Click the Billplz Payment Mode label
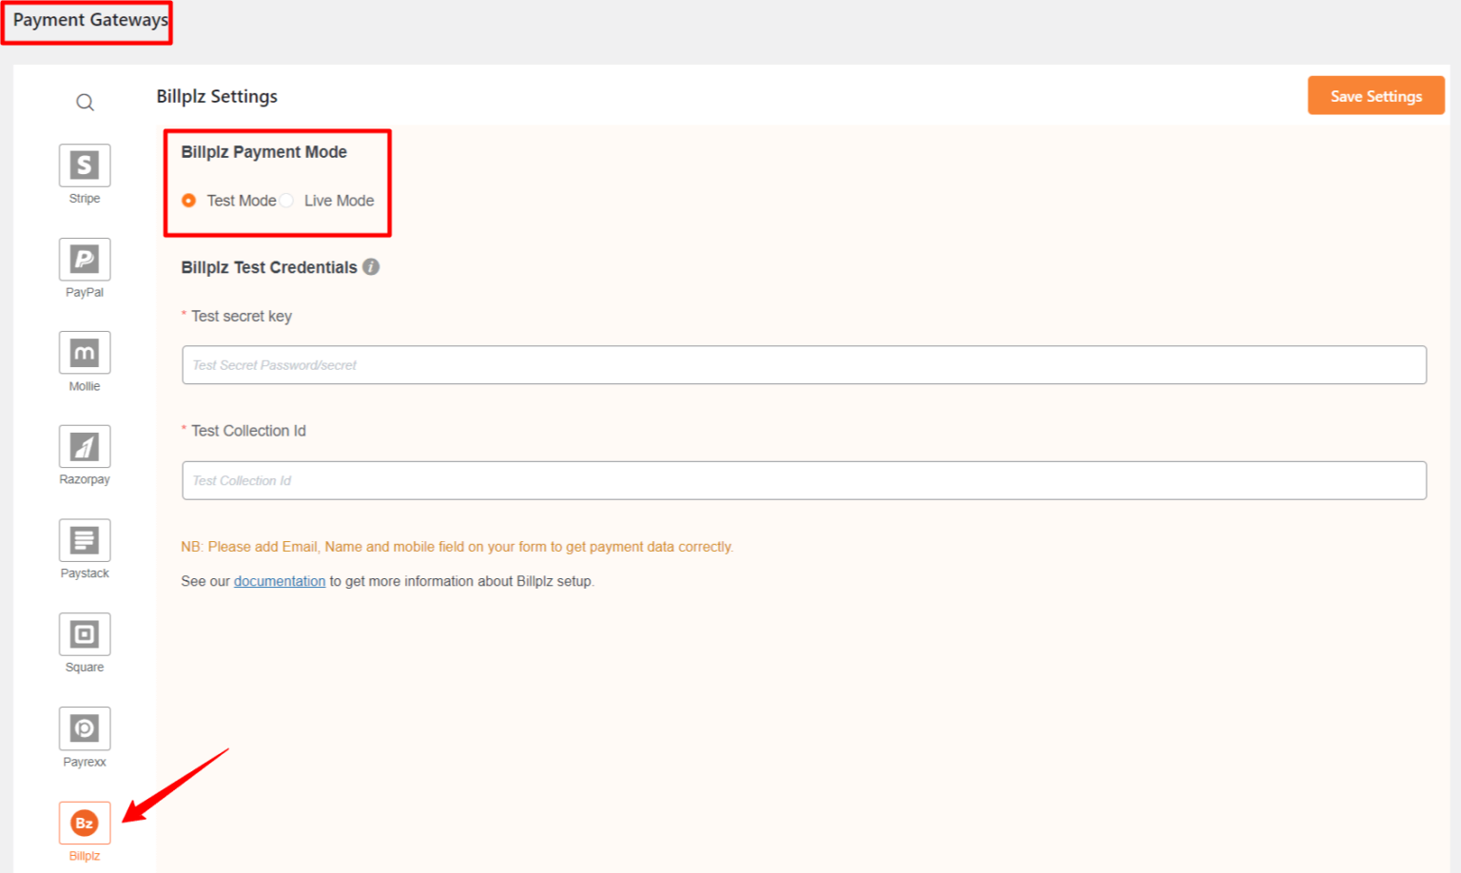The image size is (1461, 873). pos(264,151)
